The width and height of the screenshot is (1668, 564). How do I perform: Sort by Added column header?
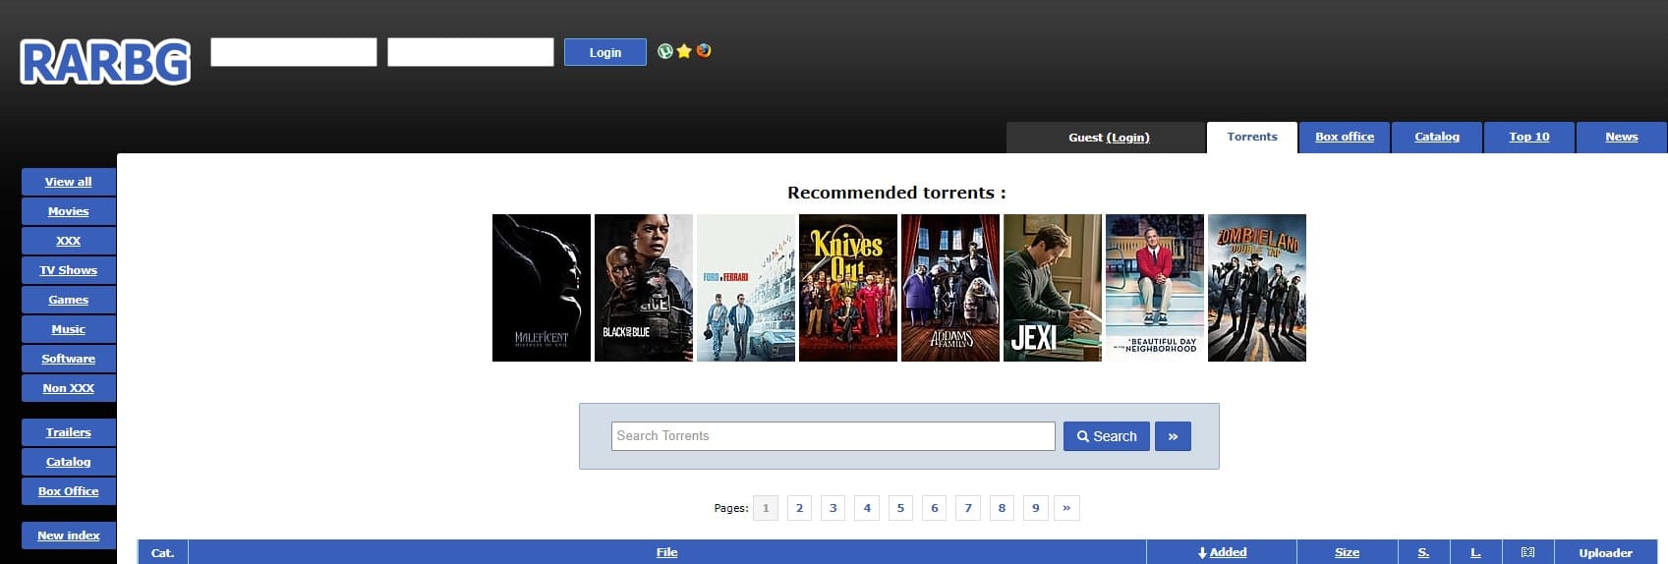tap(1223, 552)
